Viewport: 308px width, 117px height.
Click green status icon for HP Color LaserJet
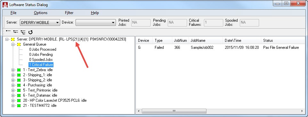click(19, 100)
